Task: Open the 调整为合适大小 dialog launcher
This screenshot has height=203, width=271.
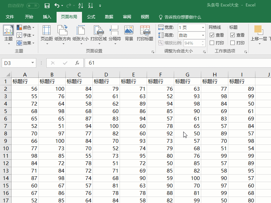Action: [204, 52]
